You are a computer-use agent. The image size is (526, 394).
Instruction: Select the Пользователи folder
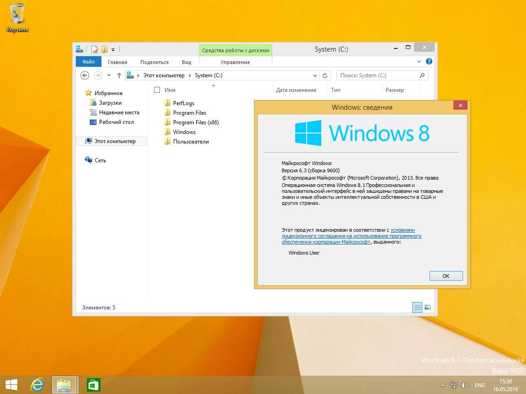point(191,142)
